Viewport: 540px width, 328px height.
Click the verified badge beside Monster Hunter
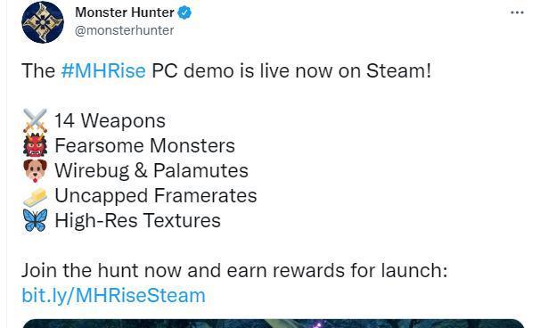pyautogui.click(x=184, y=12)
